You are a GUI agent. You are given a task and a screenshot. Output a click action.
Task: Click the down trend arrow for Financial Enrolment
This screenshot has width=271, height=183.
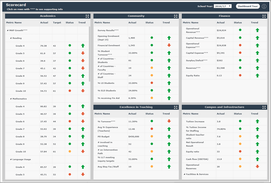(169, 45)
